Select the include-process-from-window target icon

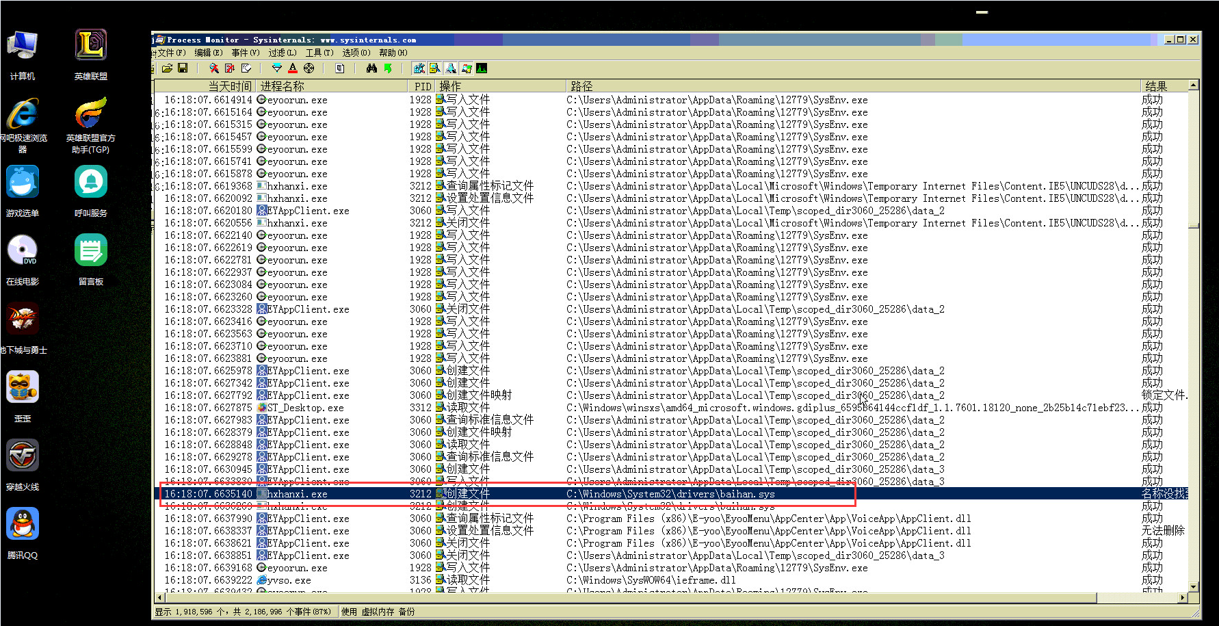pyautogui.click(x=309, y=68)
